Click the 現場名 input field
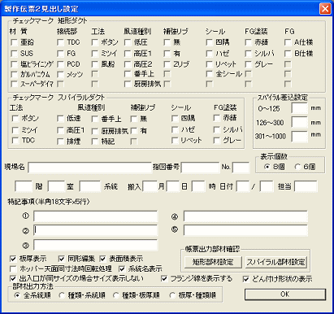 click(x=89, y=168)
